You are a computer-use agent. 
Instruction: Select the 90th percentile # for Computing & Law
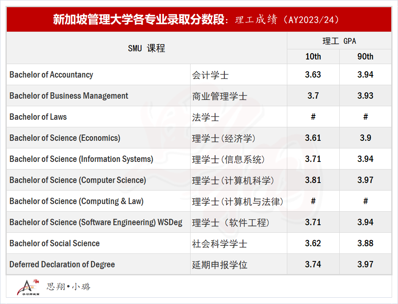pyautogui.click(x=365, y=201)
